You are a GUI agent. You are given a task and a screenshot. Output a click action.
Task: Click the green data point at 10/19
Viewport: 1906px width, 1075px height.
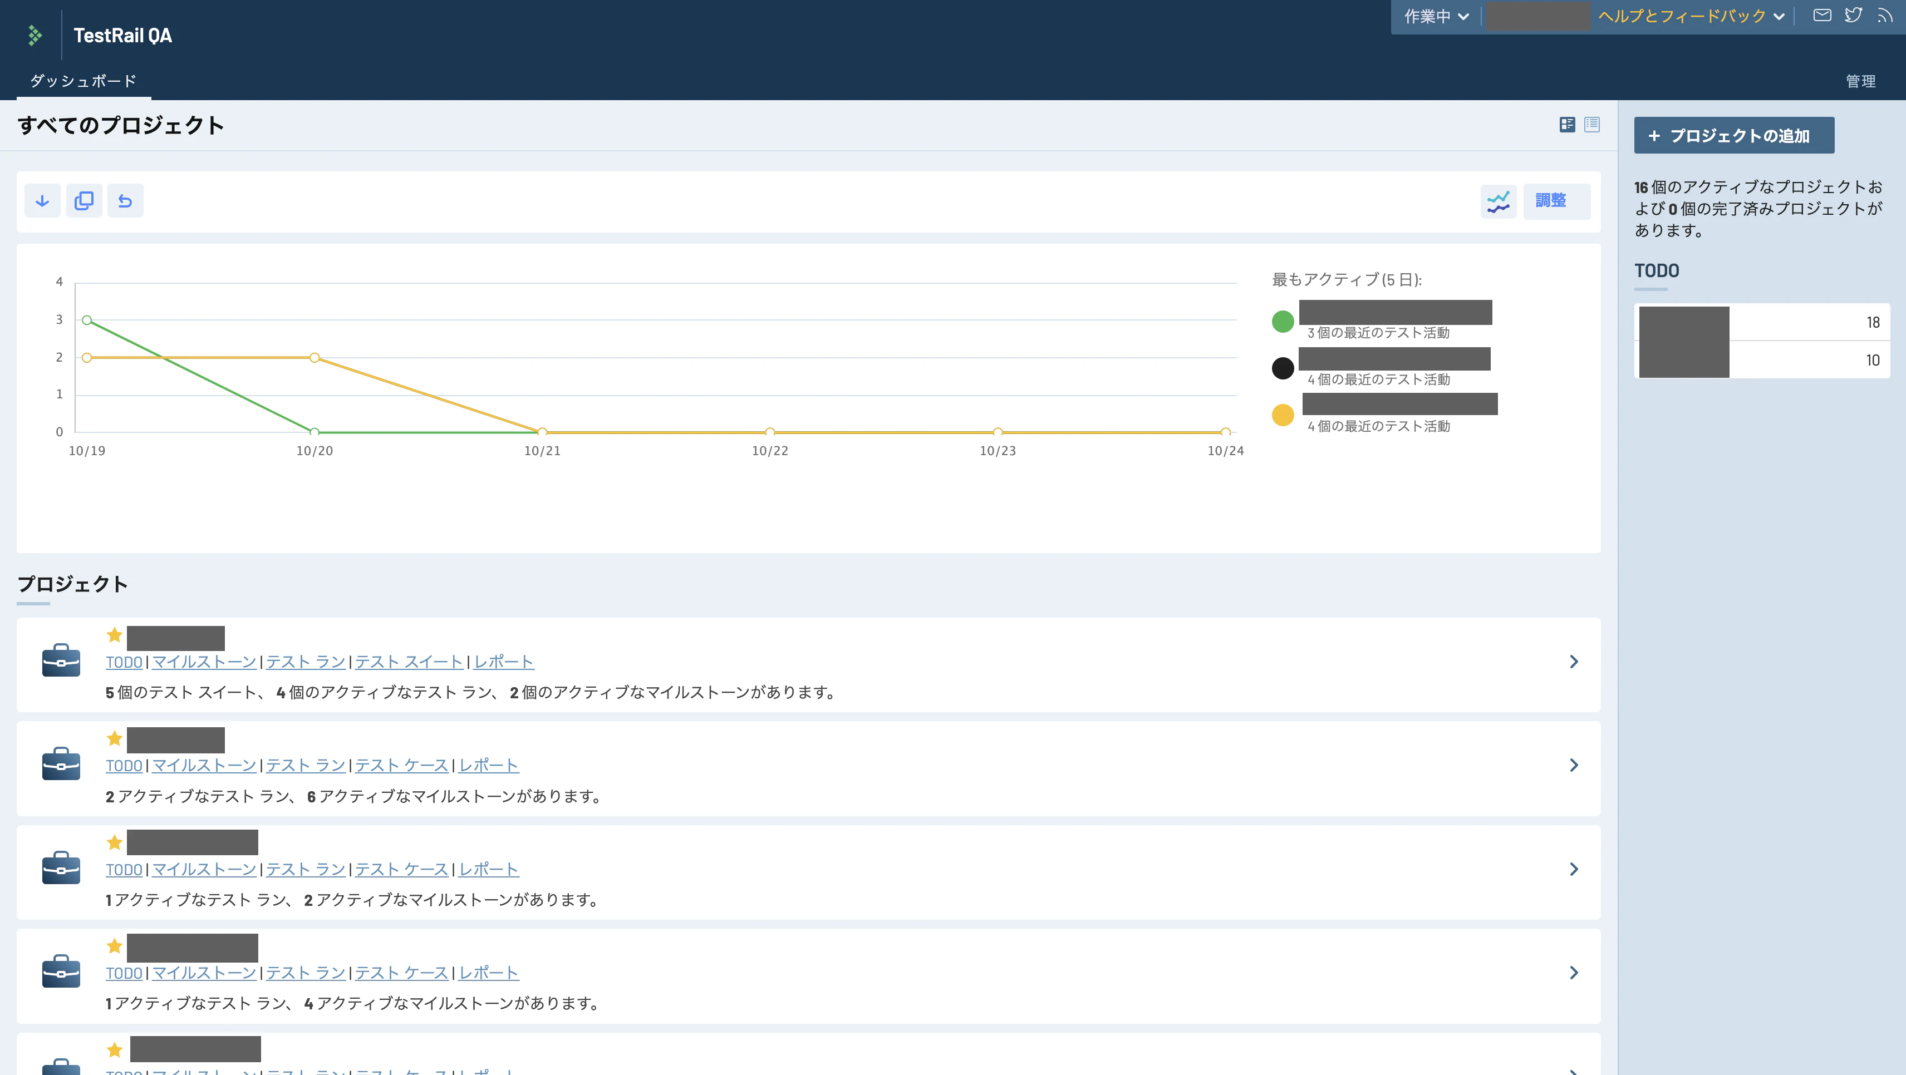(x=87, y=320)
